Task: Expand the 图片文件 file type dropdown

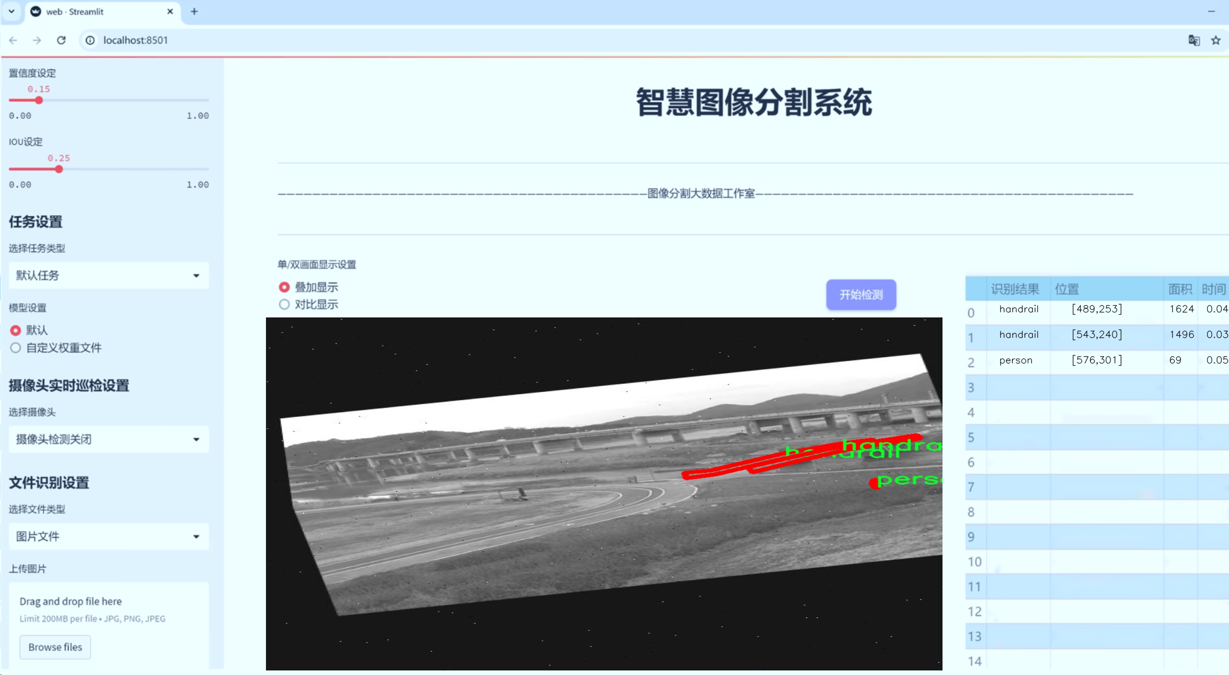Action: coord(109,536)
